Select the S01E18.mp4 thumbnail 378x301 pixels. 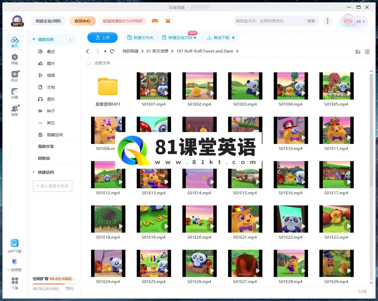[108, 219]
